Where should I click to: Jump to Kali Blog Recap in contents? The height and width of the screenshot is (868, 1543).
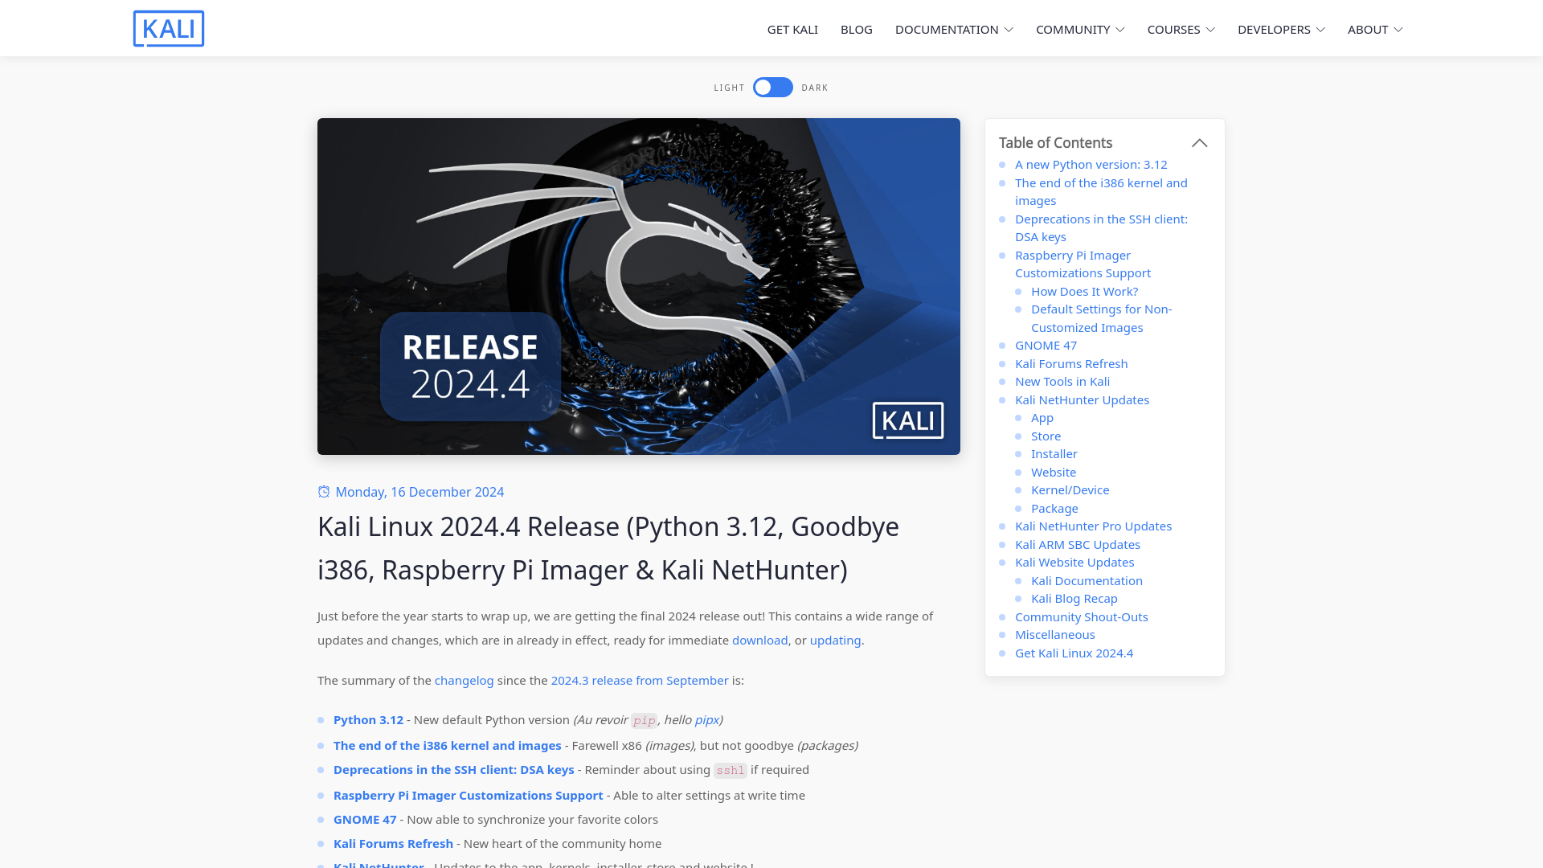(x=1074, y=599)
